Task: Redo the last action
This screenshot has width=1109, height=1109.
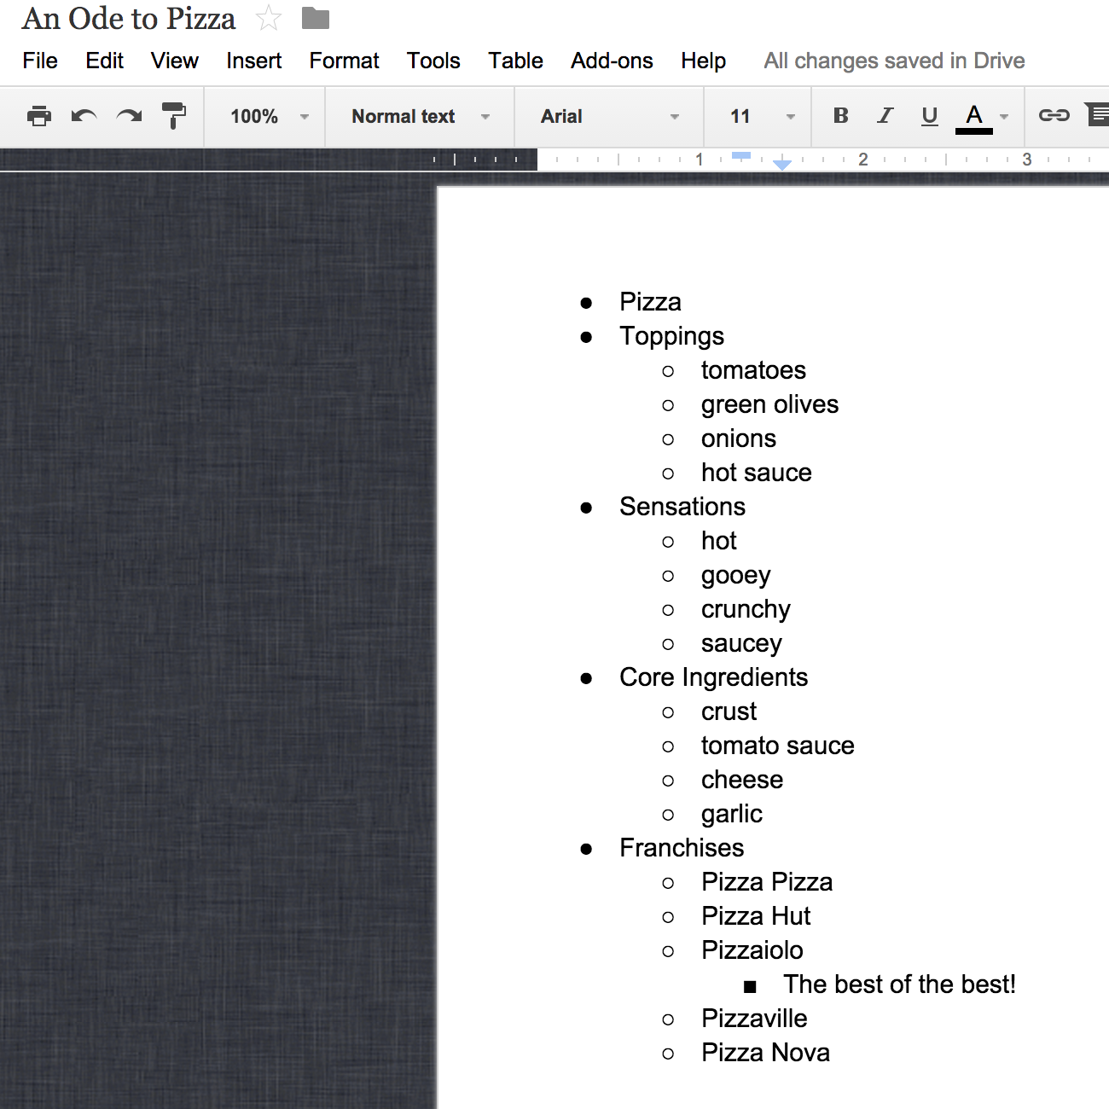Action: tap(130, 116)
